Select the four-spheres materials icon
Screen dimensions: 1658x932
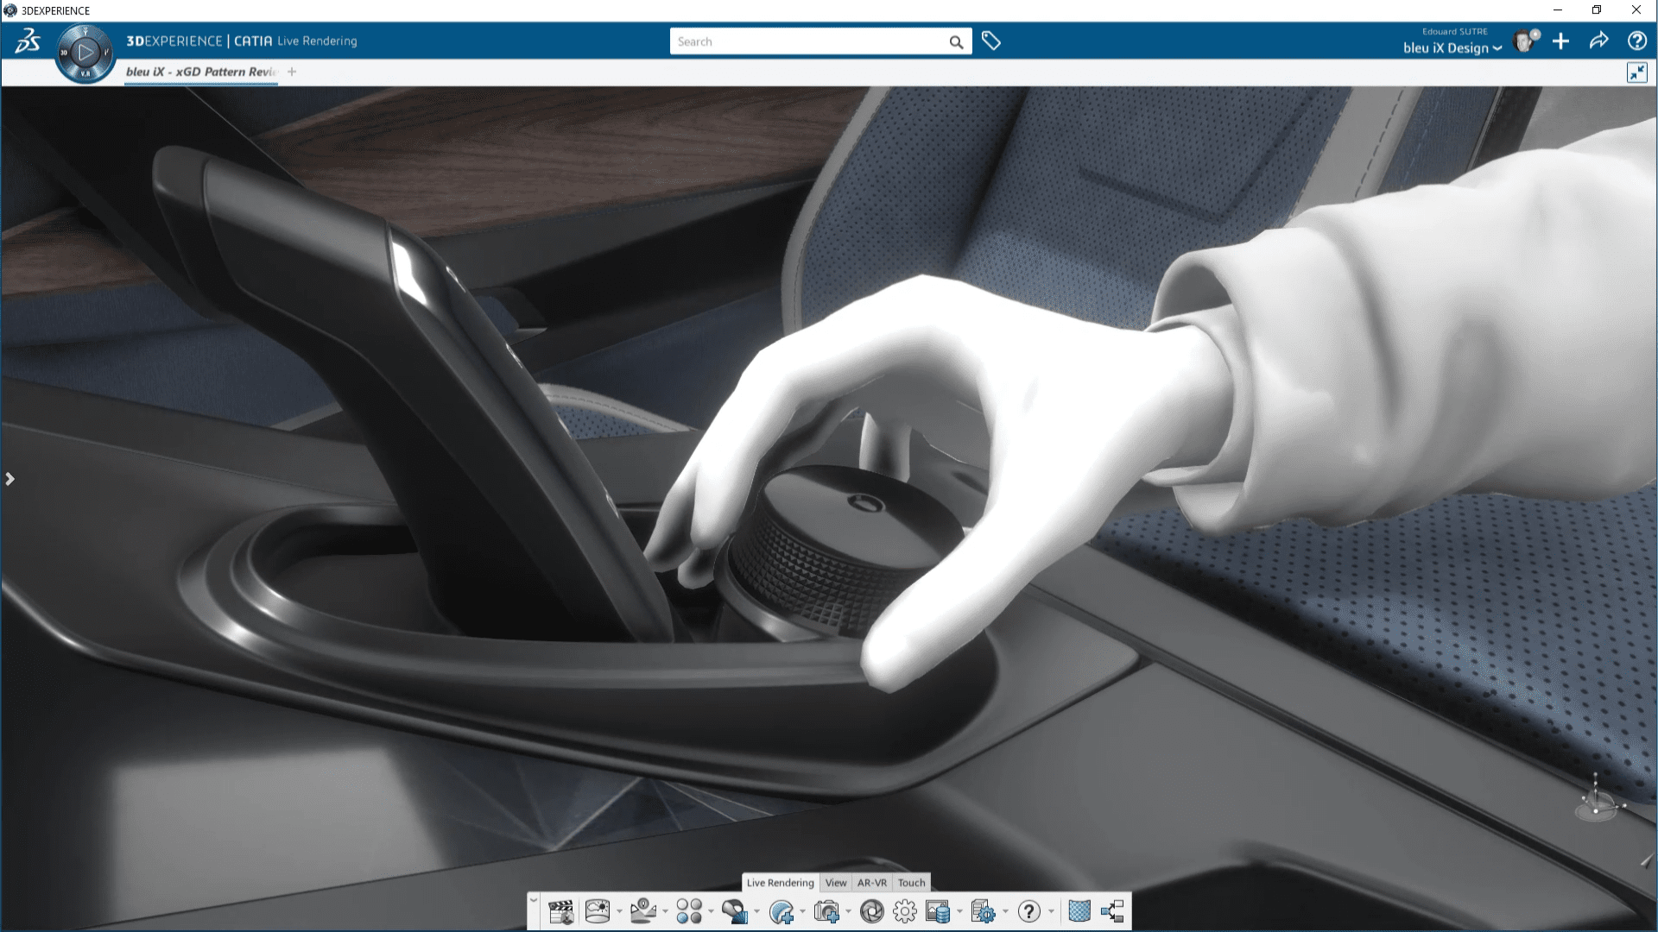point(689,911)
